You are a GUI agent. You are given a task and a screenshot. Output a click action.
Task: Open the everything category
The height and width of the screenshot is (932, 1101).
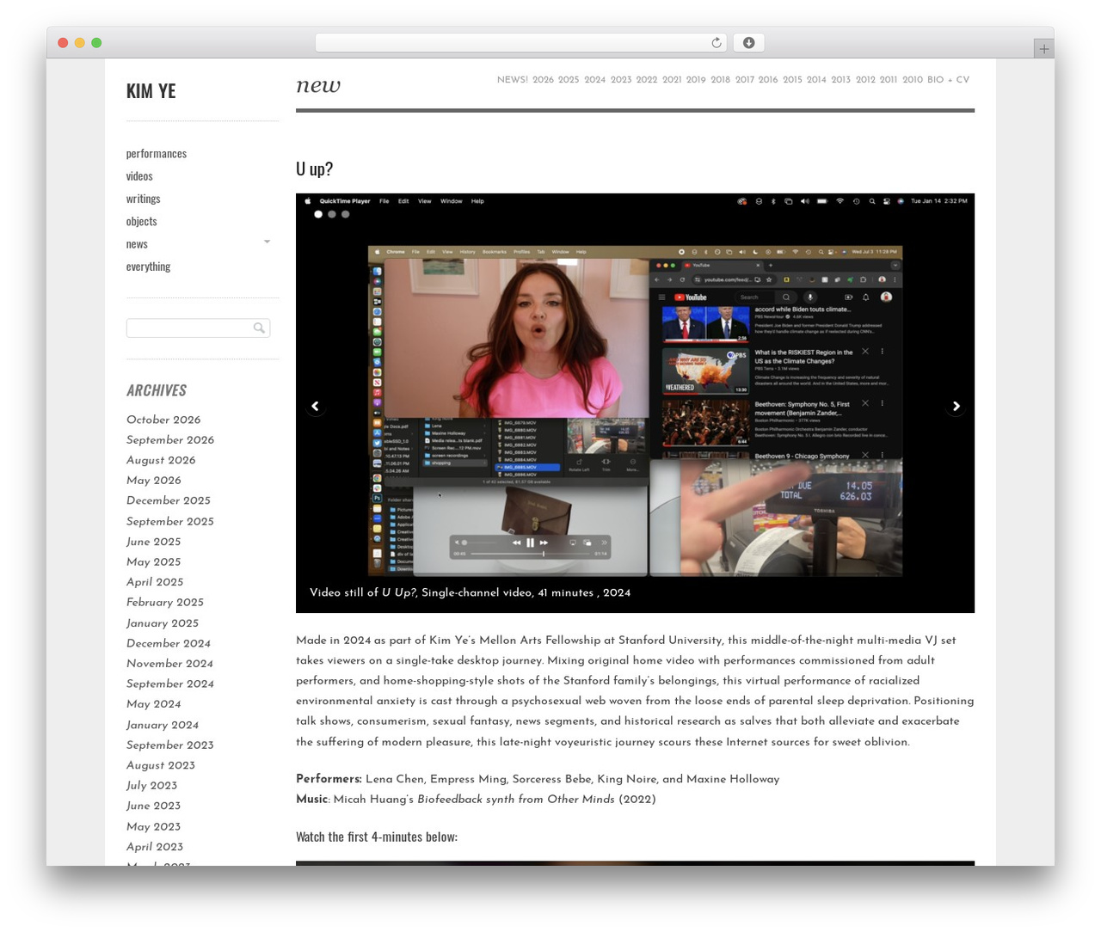[x=148, y=267]
